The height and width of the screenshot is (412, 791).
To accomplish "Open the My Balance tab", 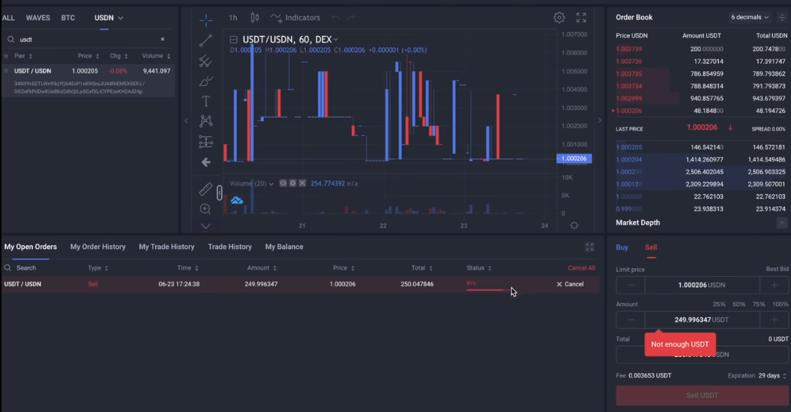I will [x=284, y=247].
